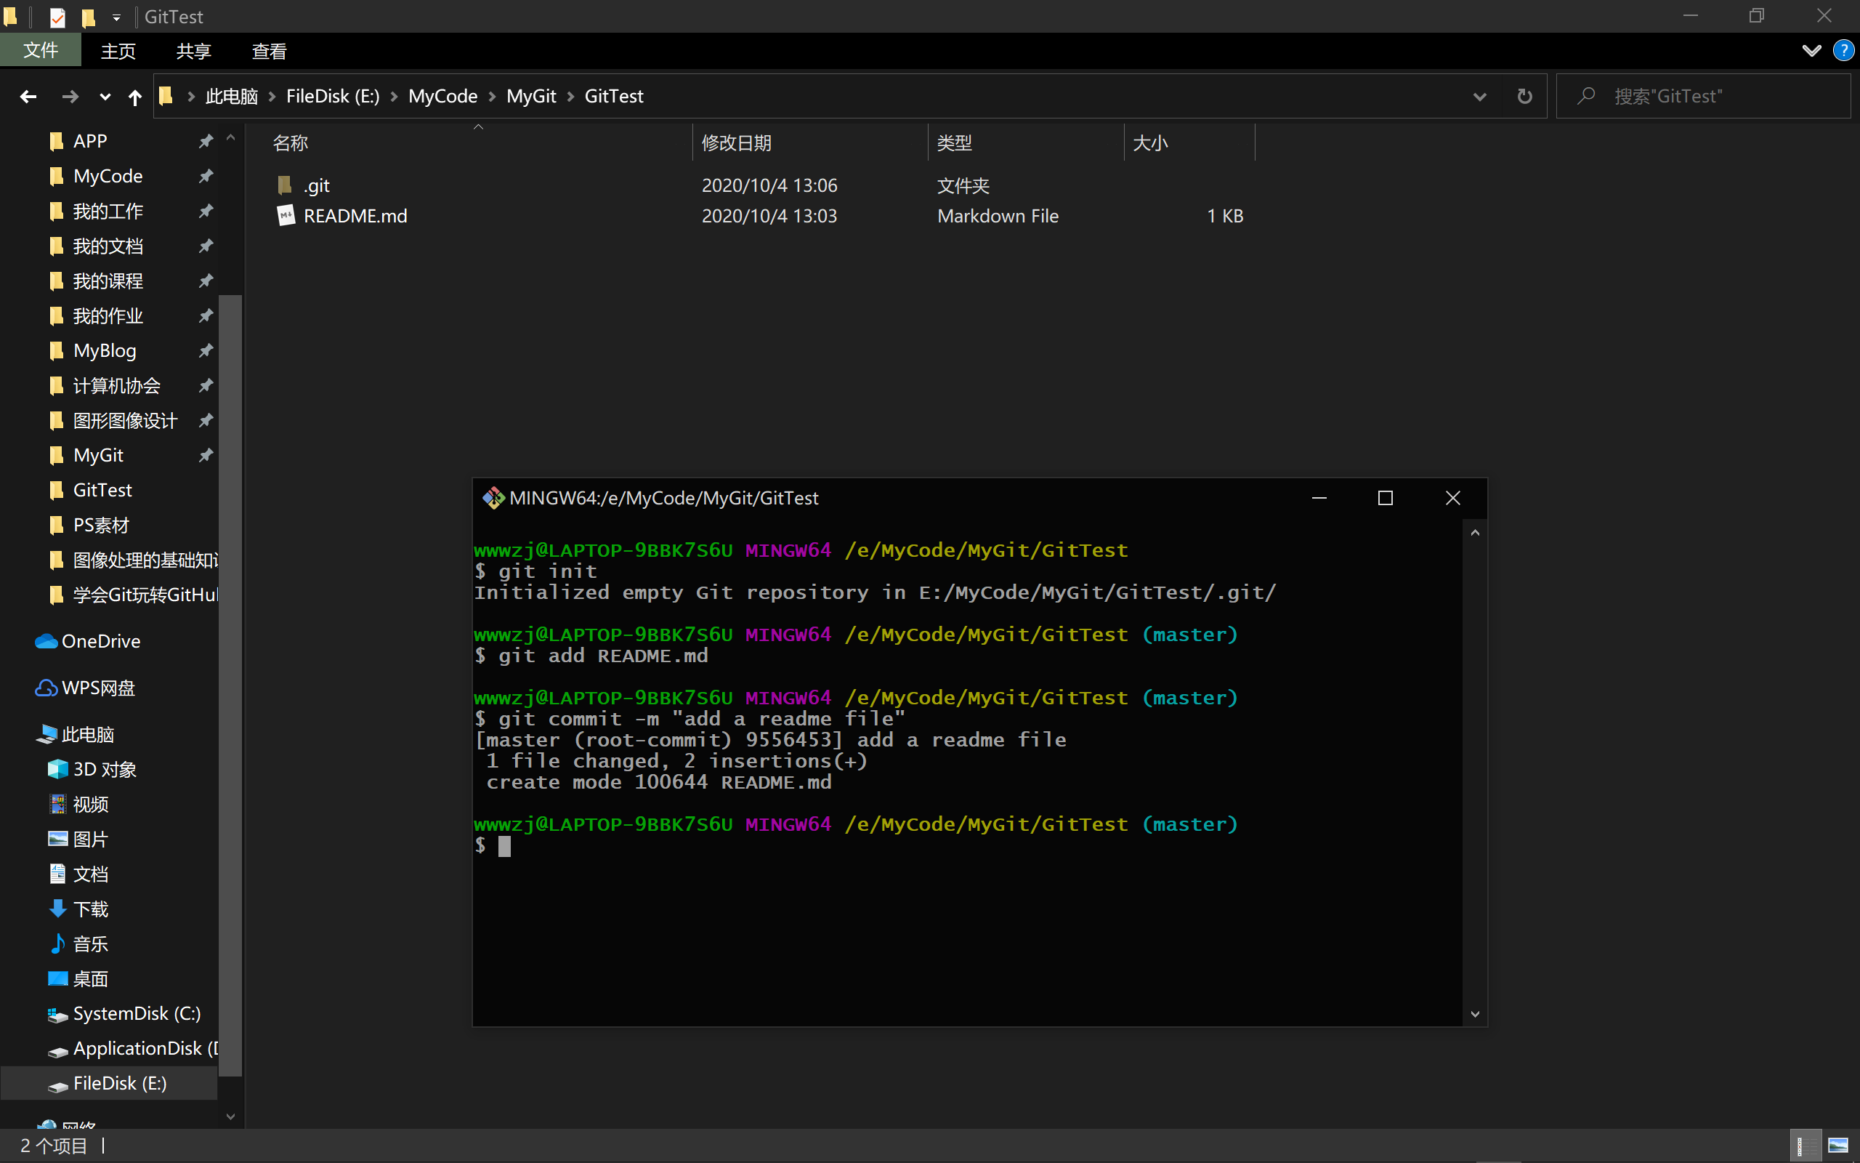Sort files by 大小 column
The height and width of the screenshot is (1163, 1860).
(x=1189, y=142)
